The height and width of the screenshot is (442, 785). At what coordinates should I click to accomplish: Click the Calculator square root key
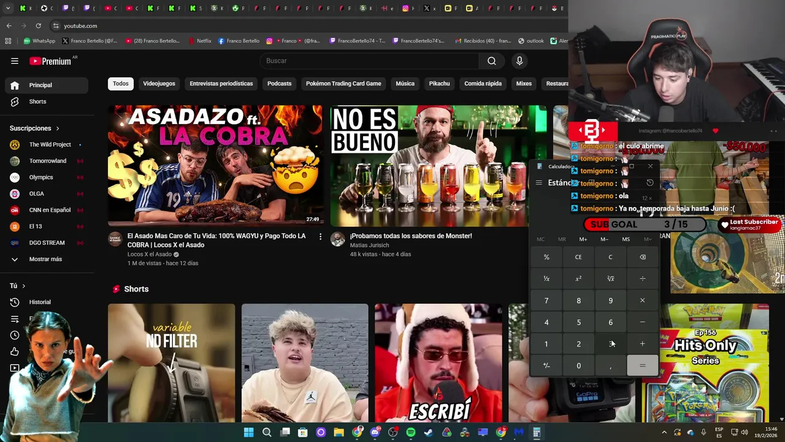(x=610, y=279)
